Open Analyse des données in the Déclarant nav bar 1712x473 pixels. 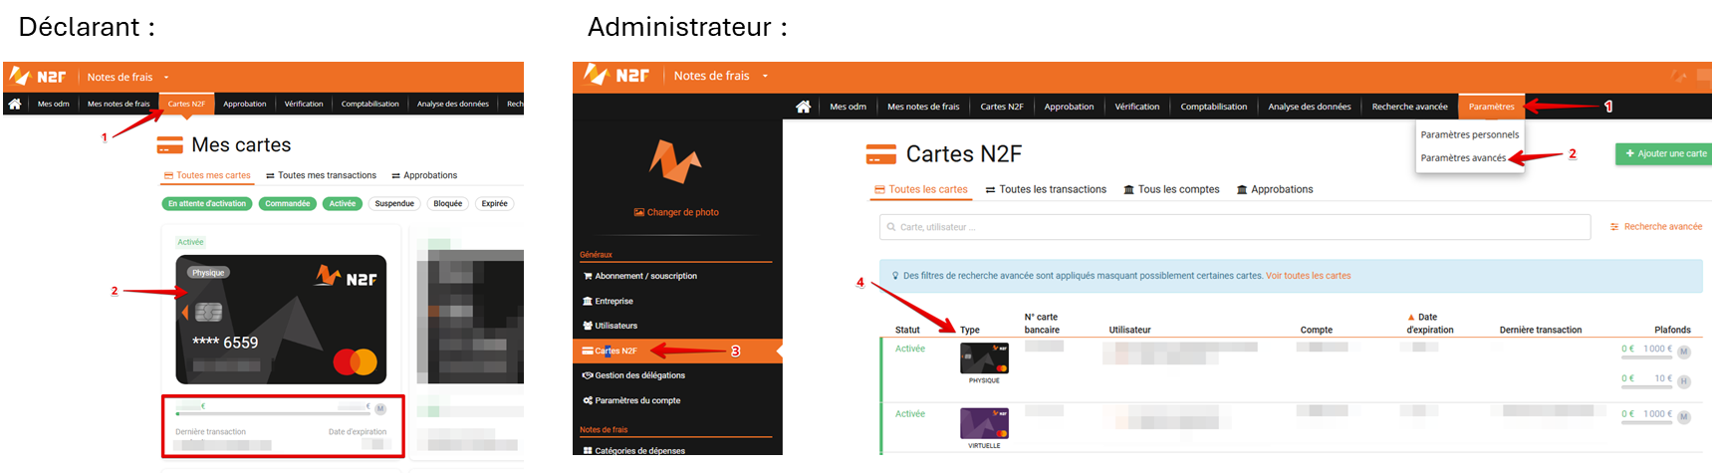[x=453, y=104]
